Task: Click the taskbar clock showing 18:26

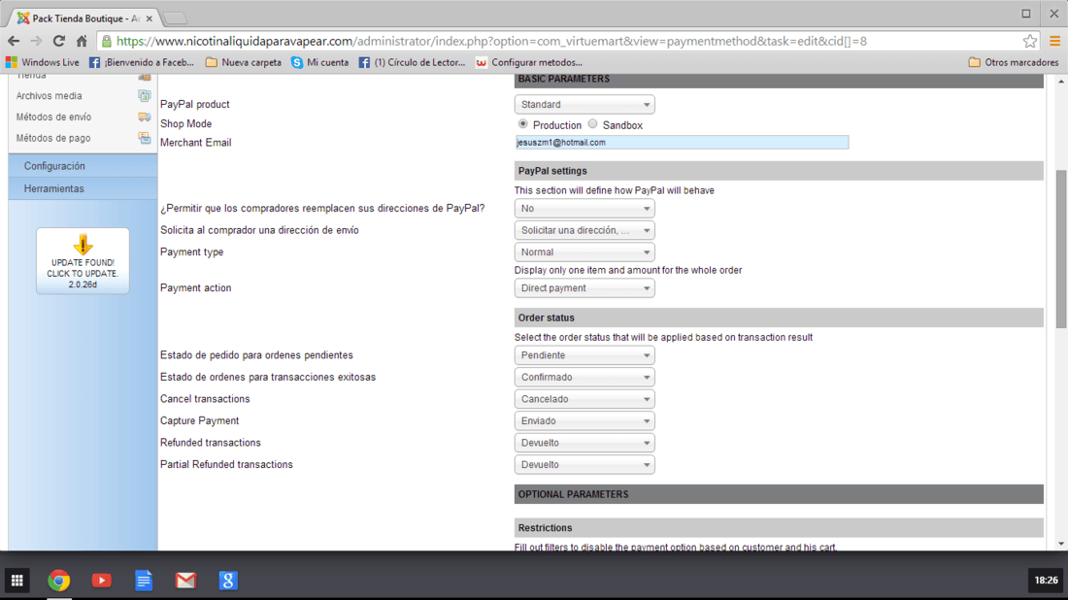Action: click(1047, 581)
